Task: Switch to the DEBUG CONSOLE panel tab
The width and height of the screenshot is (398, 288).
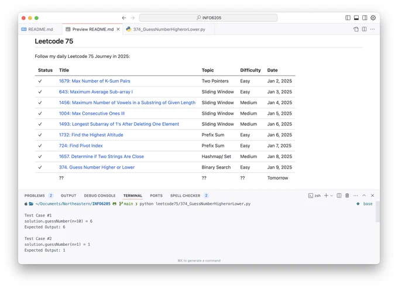Action: pos(99,196)
